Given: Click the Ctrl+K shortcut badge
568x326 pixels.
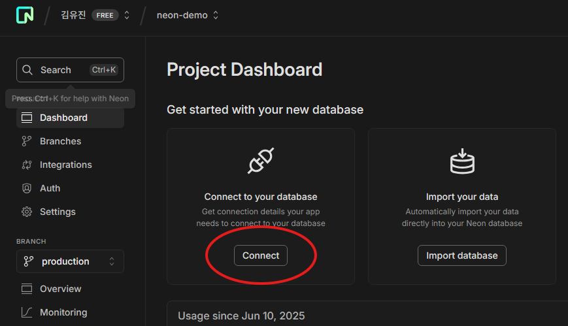Looking at the screenshot, I should pyautogui.click(x=104, y=70).
